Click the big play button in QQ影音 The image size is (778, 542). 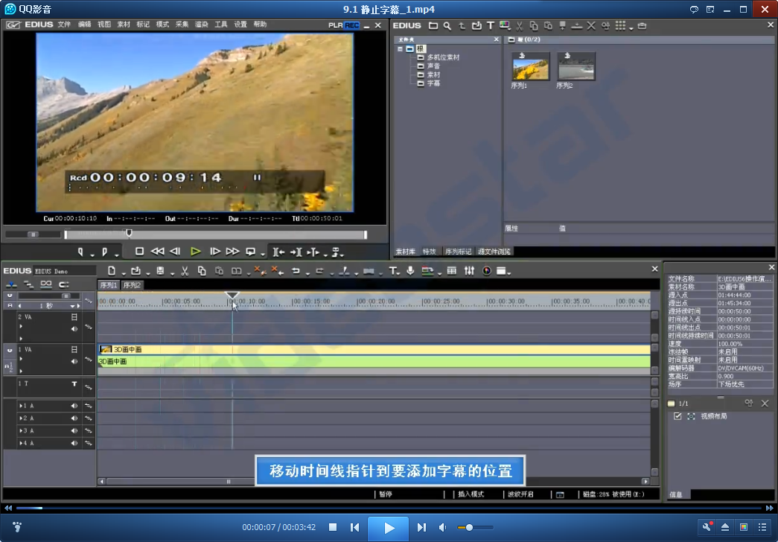pyautogui.click(x=388, y=528)
